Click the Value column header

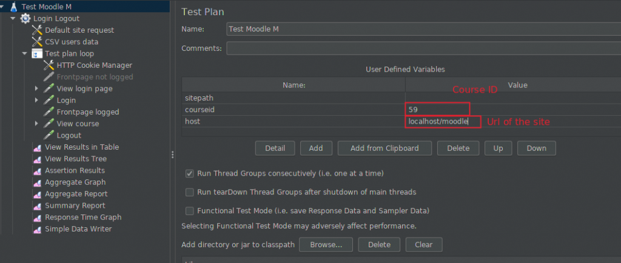[513, 85]
